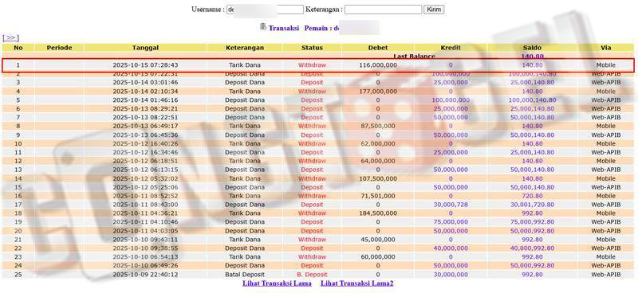Click the Transaksi document icon

[263, 27]
